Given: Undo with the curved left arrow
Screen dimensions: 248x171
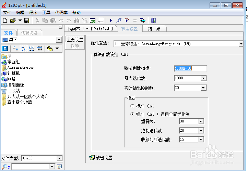Looking at the screenshot, I should click(61, 21).
